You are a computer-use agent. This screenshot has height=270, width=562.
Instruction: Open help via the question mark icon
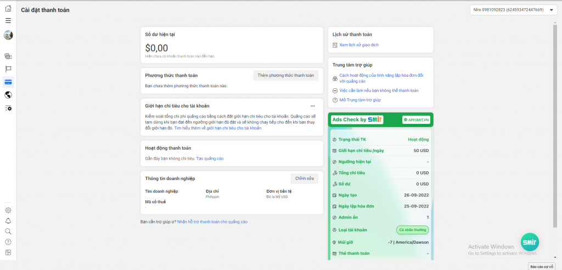(x=8, y=241)
